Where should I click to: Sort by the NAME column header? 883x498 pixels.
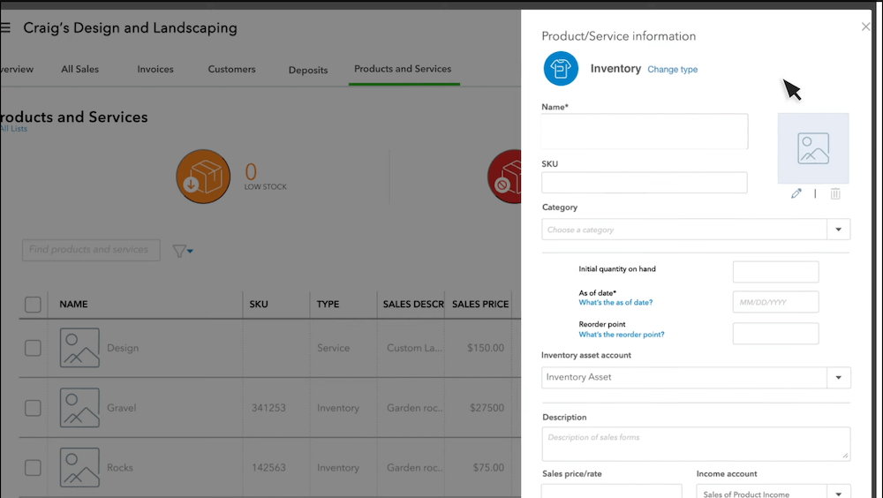coord(74,305)
